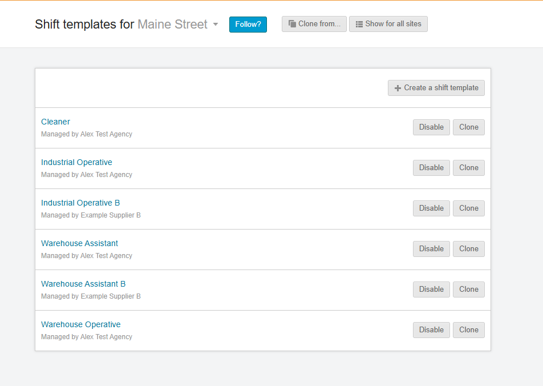Clone the Industrial Operative B template
This screenshot has width=543, height=386.
[x=469, y=208]
